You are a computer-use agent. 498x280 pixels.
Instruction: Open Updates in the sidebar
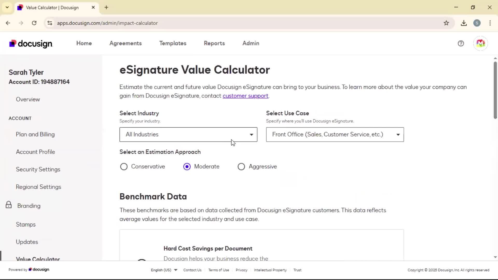click(x=27, y=242)
